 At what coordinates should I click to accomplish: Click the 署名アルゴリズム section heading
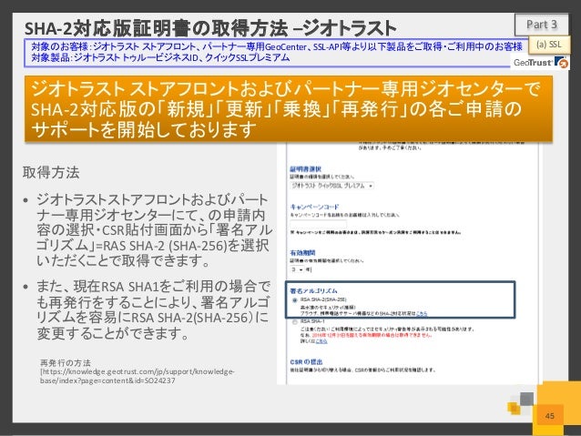(313, 290)
